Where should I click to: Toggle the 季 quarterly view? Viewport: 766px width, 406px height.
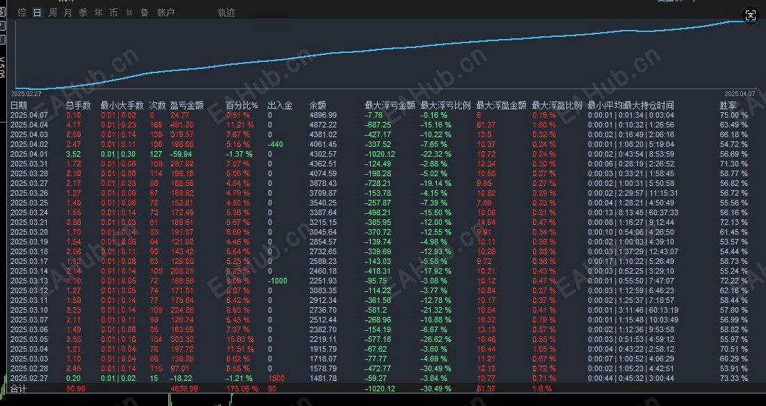pos(83,12)
